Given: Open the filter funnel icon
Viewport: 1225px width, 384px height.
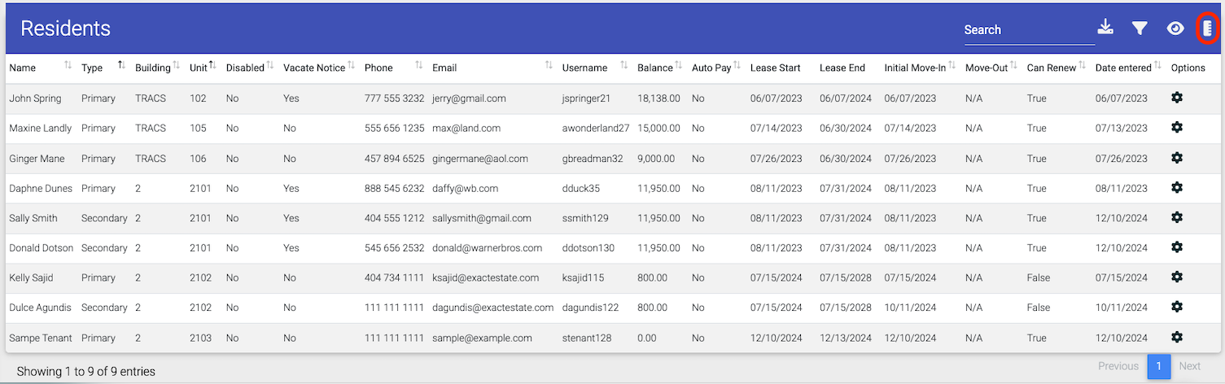Looking at the screenshot, I should coord(1140,28).
